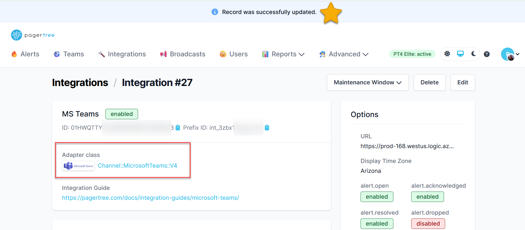The height and width of the screenshot is (230, 525).
Task: Copy the integration ID clipboard icon
Action: click(x=178, y=128)
